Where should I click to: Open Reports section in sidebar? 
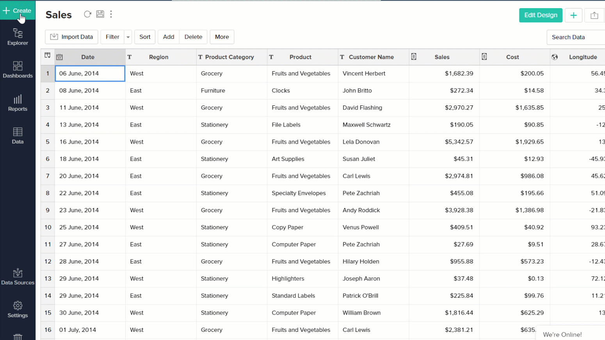tap(18, 103)
